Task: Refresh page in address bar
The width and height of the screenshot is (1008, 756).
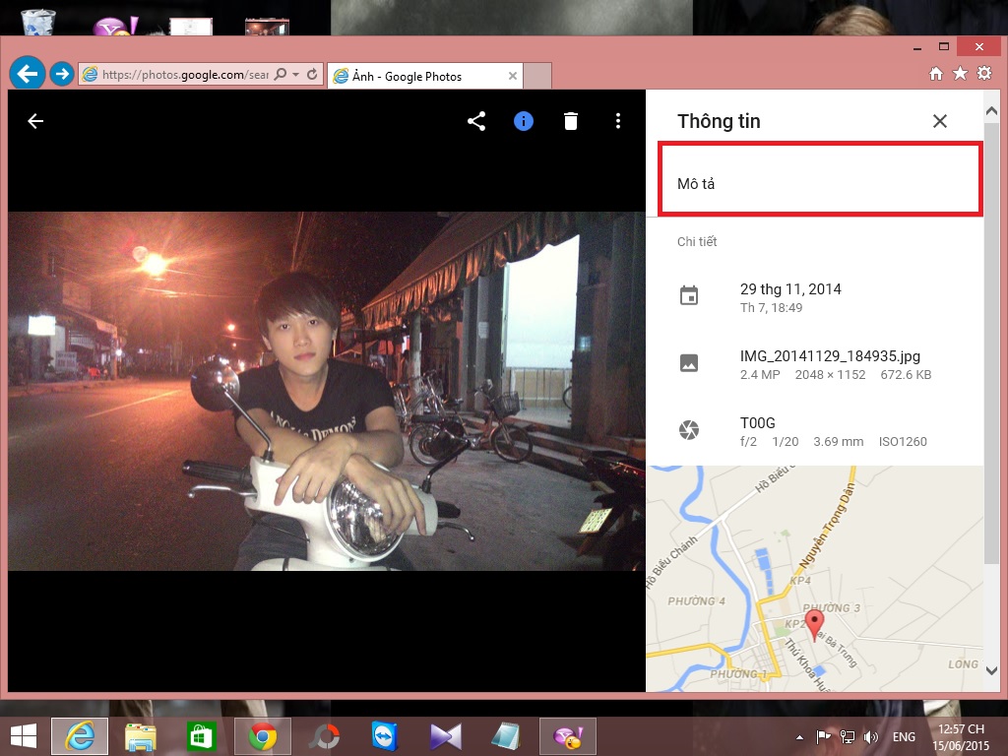Action: 313,75
